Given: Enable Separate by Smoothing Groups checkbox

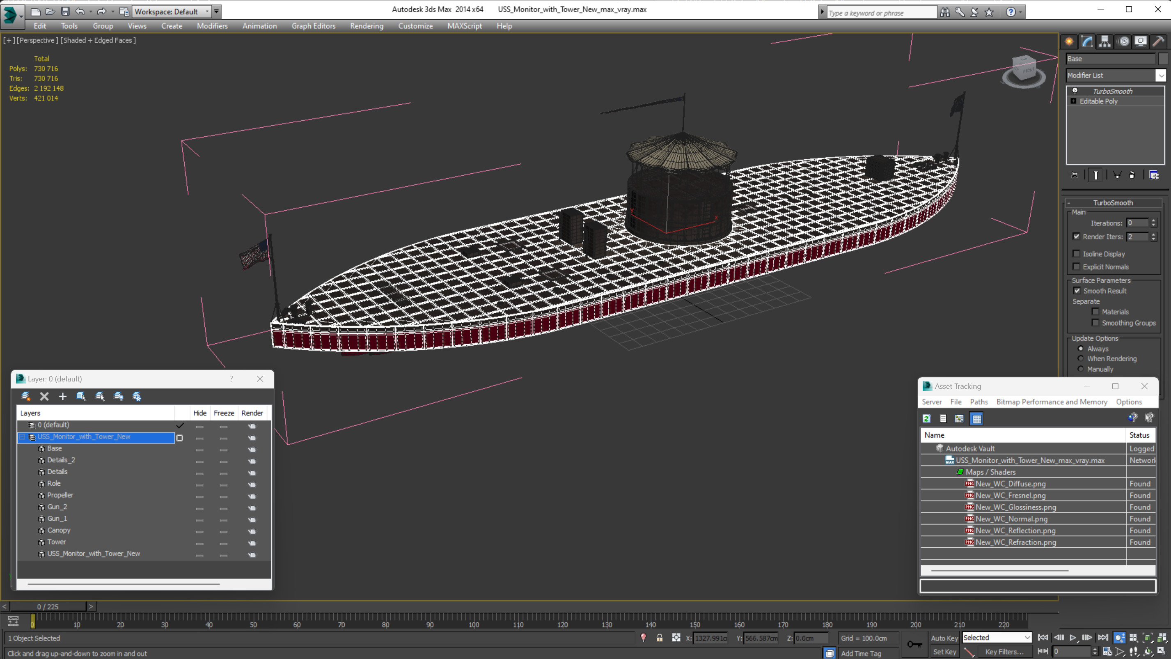Looking at the screenshot, I should (x=1095, y=322).
